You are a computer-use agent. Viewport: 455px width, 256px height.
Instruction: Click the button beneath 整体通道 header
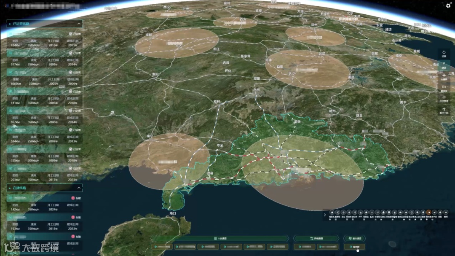355,247
